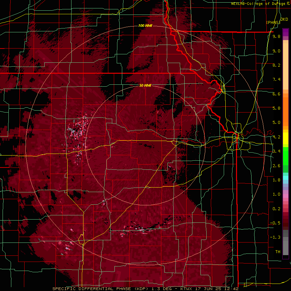Screen dimensions: 291x291
Task: Select the -1.3 scale label
Action: click(275, 237)
